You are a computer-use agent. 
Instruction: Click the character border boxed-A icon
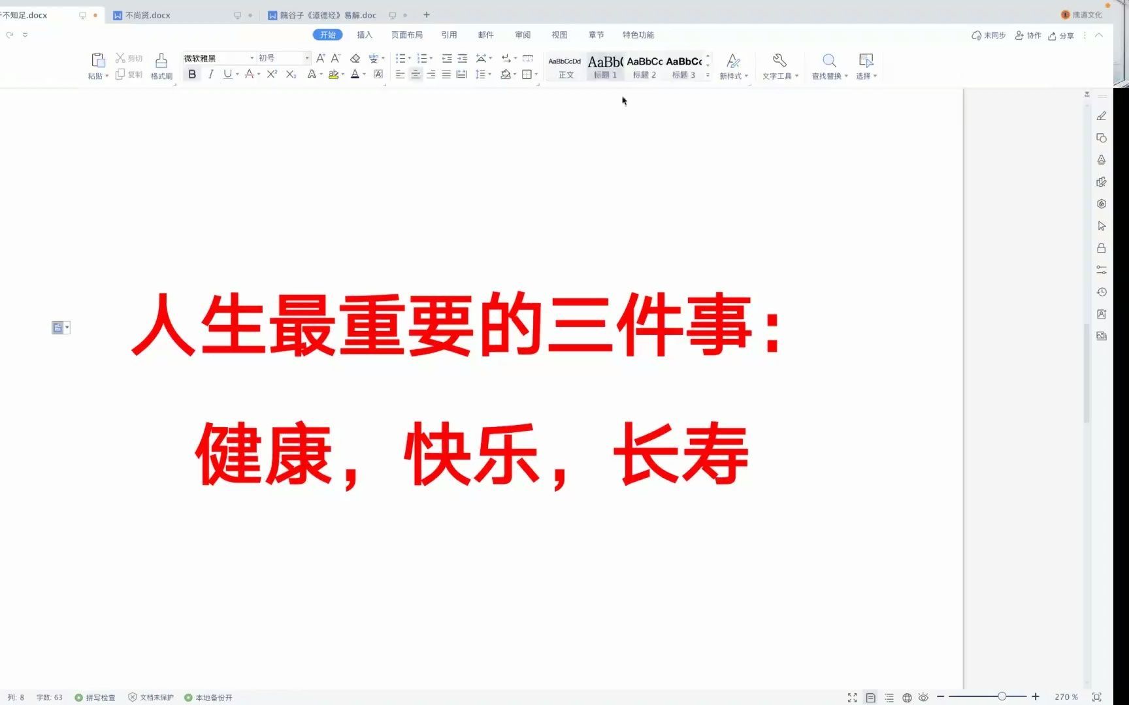(x=378, y=74)
